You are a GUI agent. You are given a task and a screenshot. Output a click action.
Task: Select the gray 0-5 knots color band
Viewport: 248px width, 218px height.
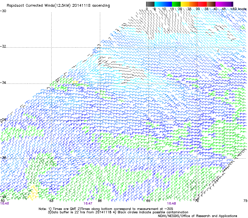point(150,4)
